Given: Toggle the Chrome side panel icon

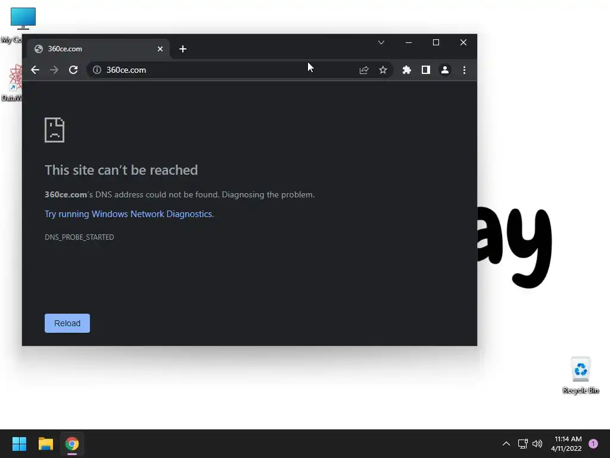Looking at the screenshot, I should [425, 70].
